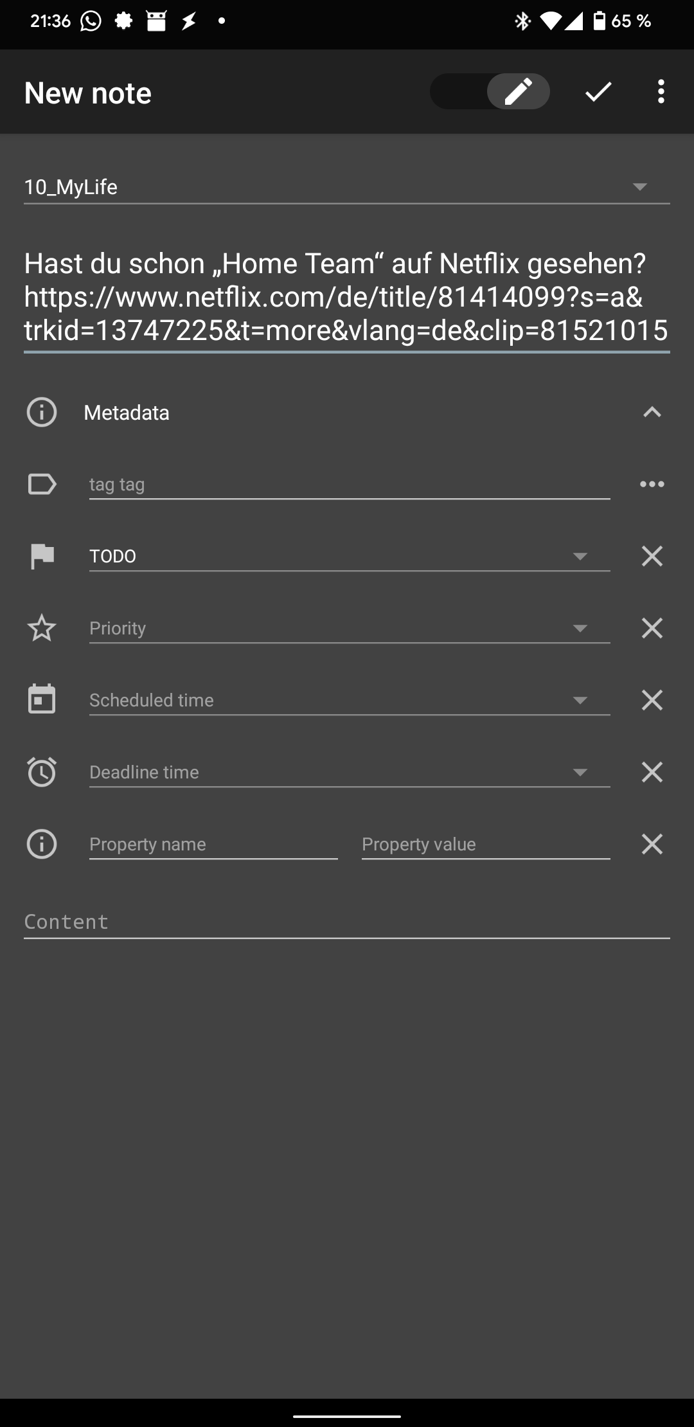Set Scheduled time field
This screenshot has width=694, height=1427.
[350, 700]
